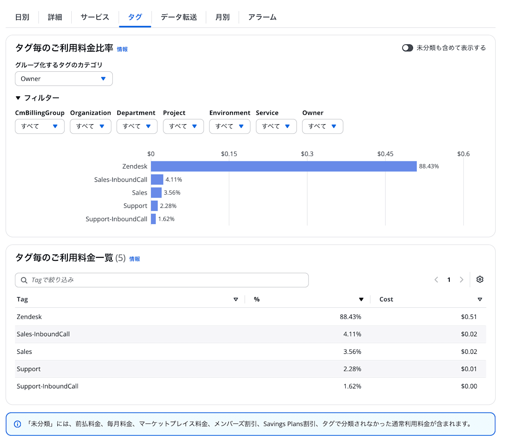This screenshot has width=512, height=446.
Task: Open the CmBillingGroup filter dropdown
Action: click(x=40, y=126)
